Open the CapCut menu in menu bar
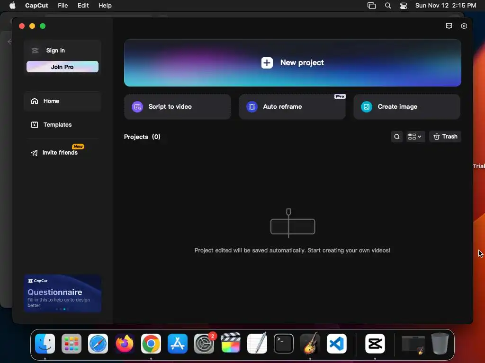The height and width of the screenshot is (363, 485). pos(36,6)
